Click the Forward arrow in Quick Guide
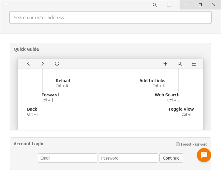Image resolution: width=221 pixels, height=172 pixels. (x=43, y=63)
